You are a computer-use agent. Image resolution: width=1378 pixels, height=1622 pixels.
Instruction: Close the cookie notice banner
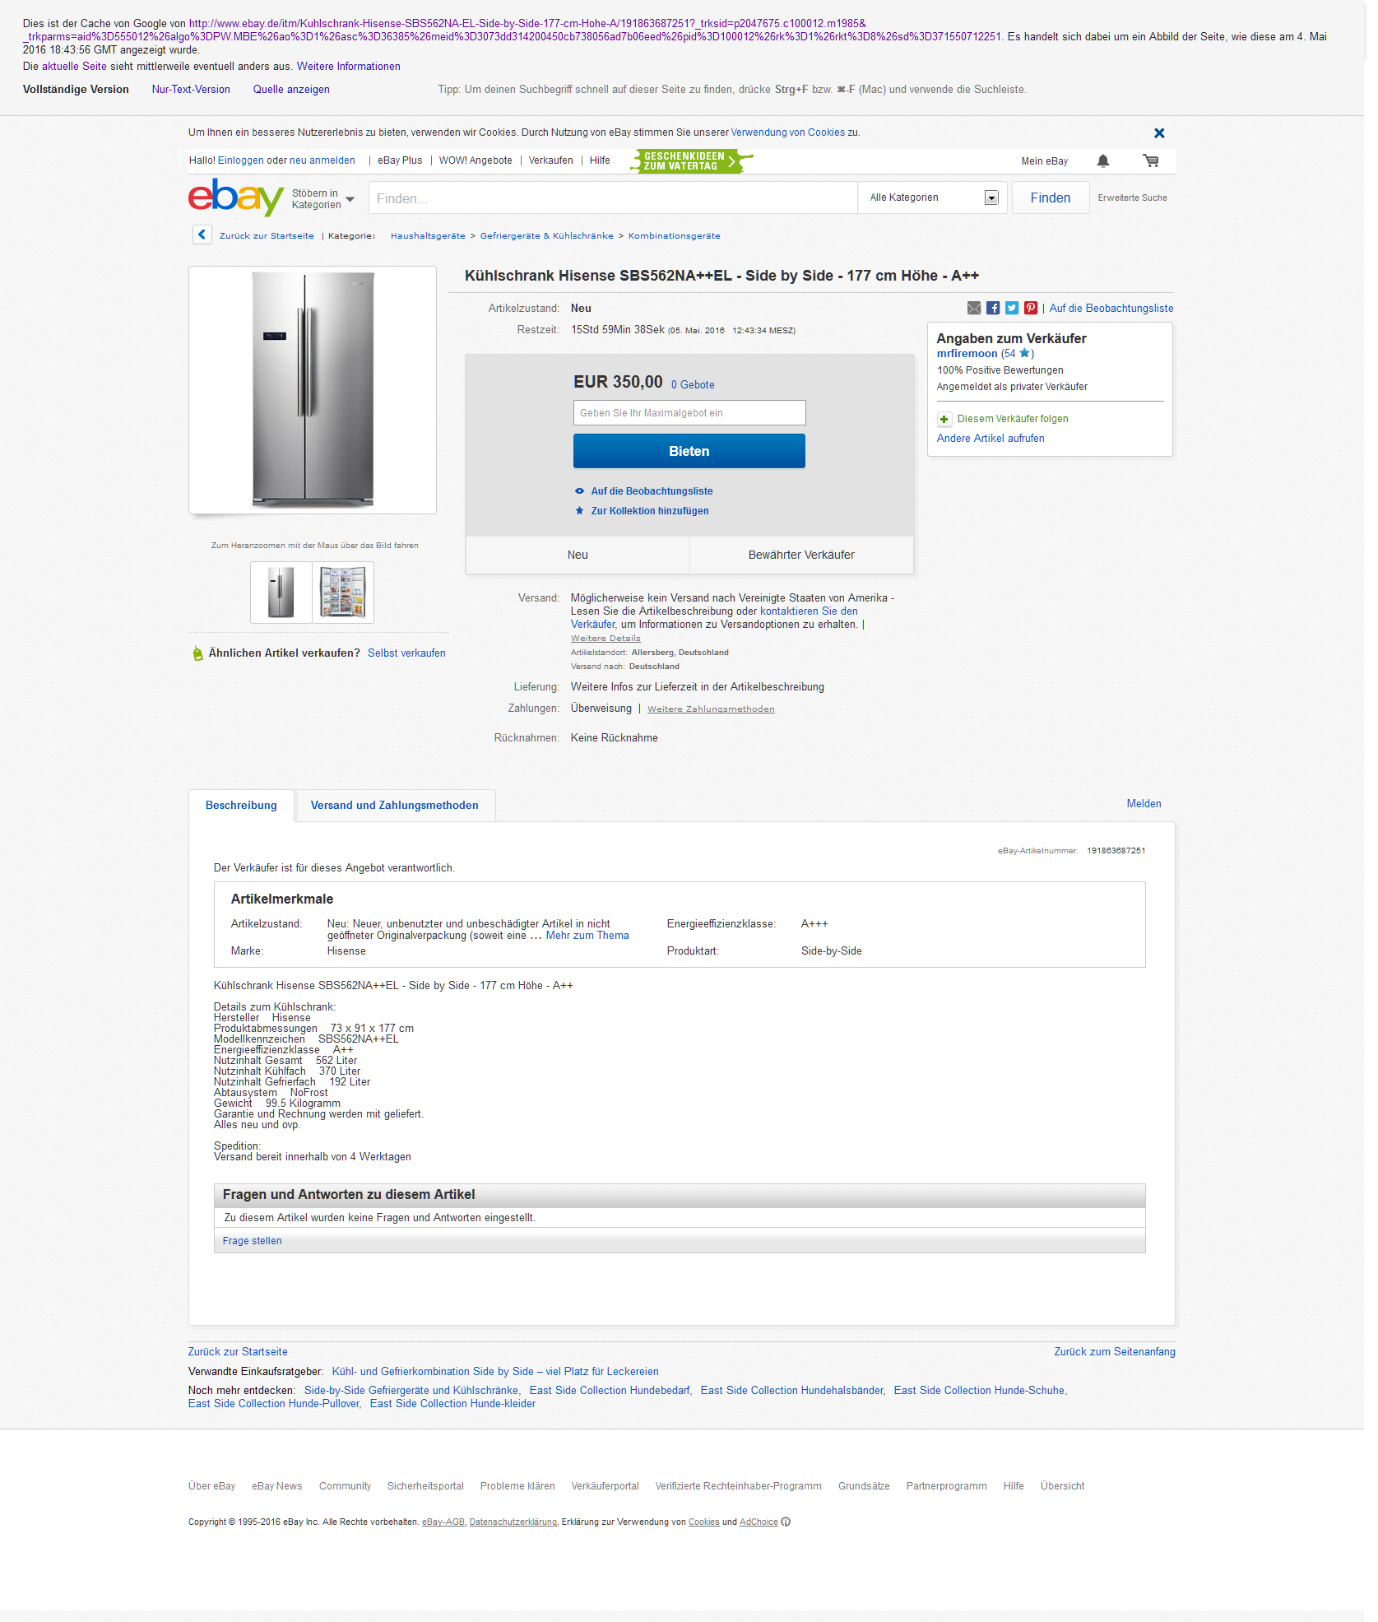[1159, 133]
